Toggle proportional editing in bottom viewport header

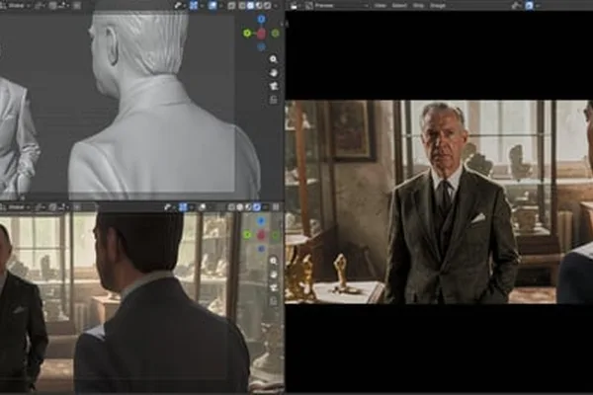[77, 207]
